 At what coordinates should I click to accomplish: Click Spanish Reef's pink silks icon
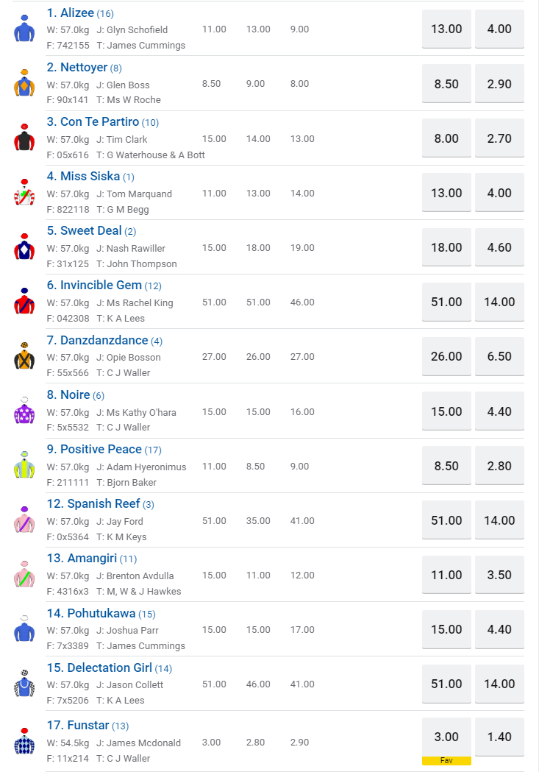tap(24, 520)
